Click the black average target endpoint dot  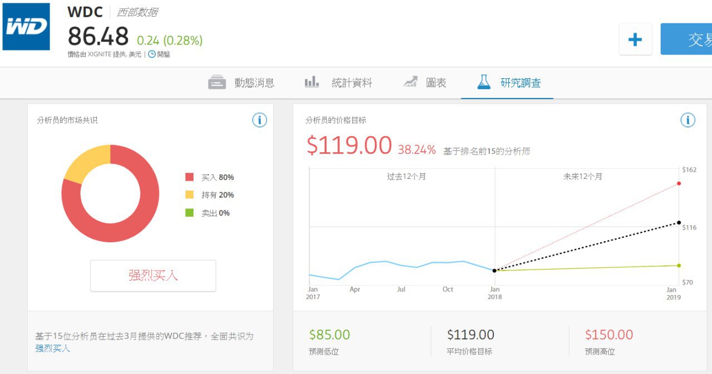679,223
